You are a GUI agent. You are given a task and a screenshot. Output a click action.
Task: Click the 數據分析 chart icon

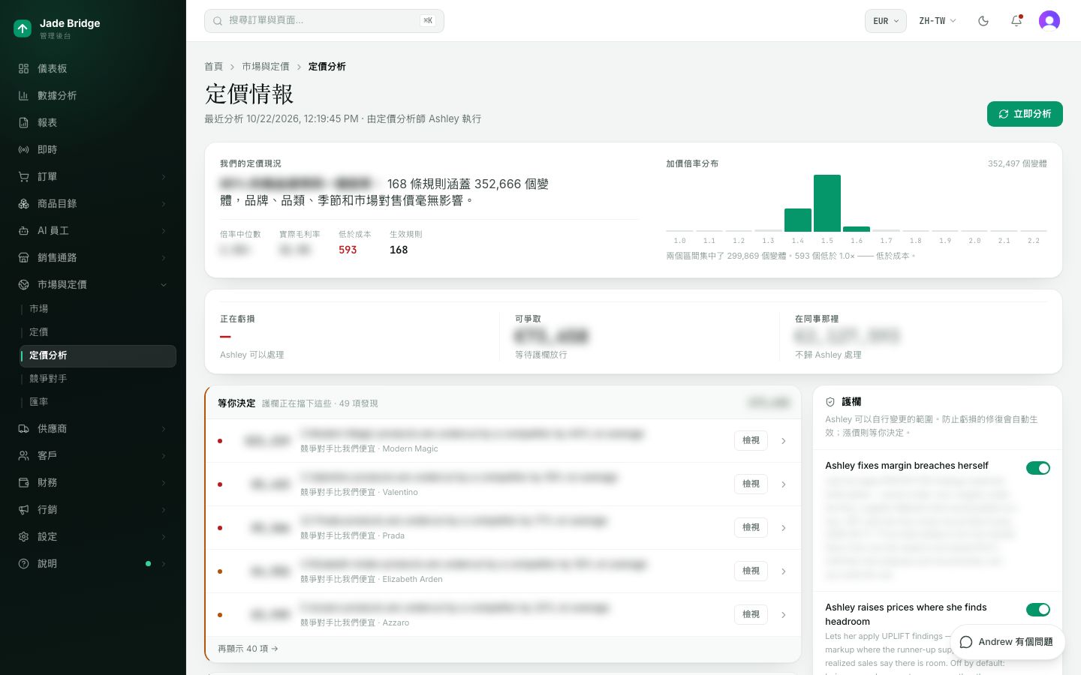(x=23, y=95)
